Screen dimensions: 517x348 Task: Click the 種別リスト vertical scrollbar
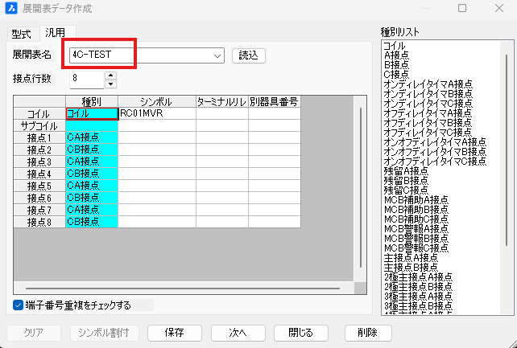click(x=507, y=150)
